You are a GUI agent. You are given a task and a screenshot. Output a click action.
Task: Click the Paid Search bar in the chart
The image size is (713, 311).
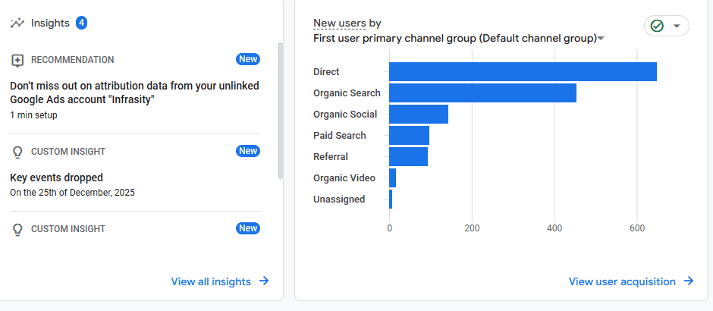click(410, 136)
